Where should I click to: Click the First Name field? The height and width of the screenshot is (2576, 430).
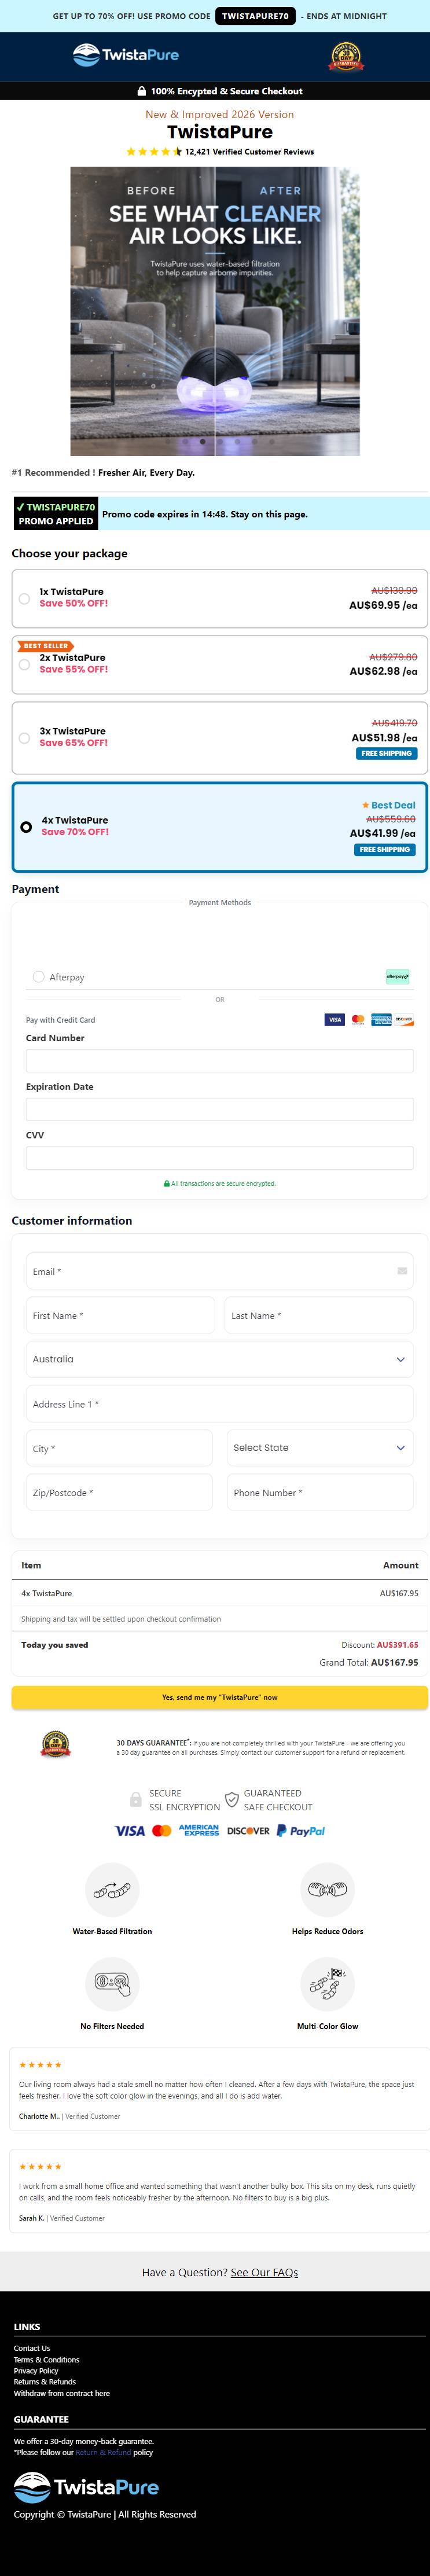120,1315
